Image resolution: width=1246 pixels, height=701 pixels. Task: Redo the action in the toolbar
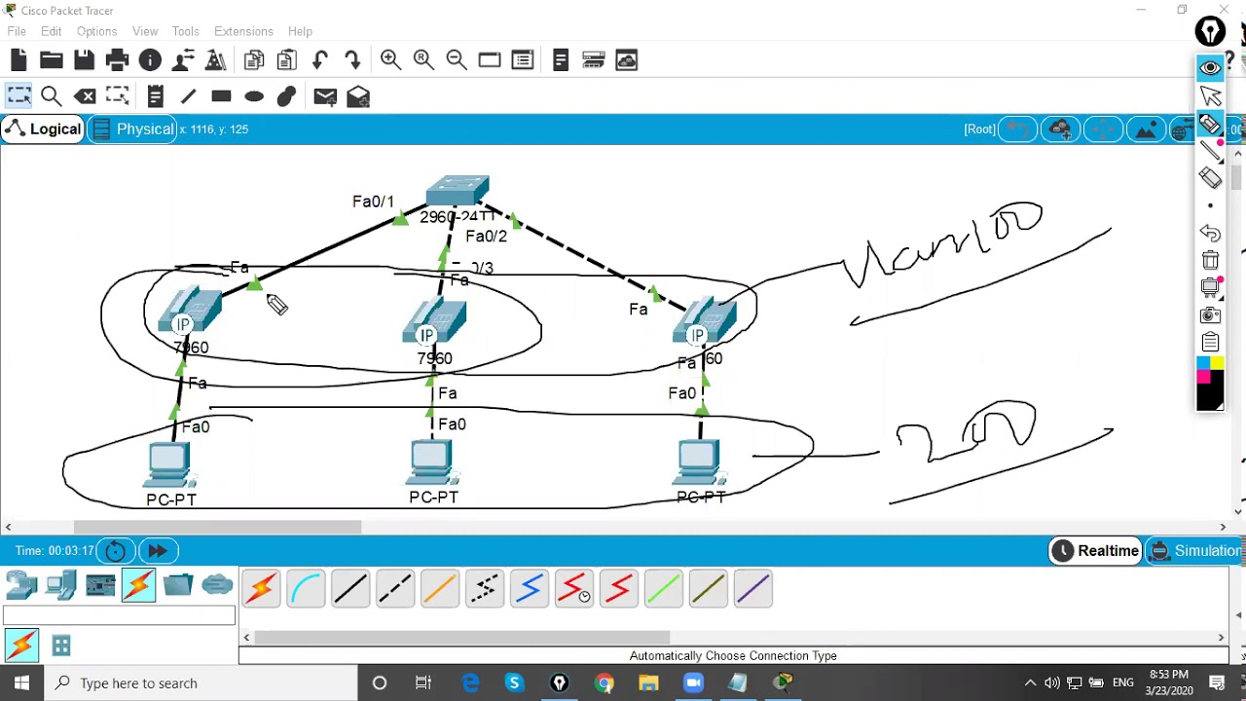point(352,60)
